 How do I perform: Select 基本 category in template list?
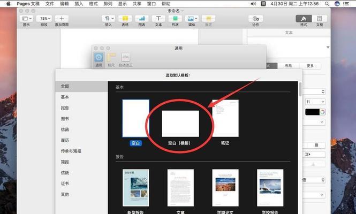coord(81,97)
